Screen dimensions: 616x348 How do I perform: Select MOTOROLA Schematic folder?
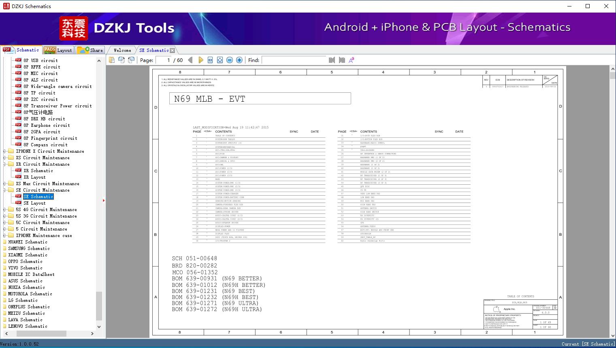pos(30,294)
